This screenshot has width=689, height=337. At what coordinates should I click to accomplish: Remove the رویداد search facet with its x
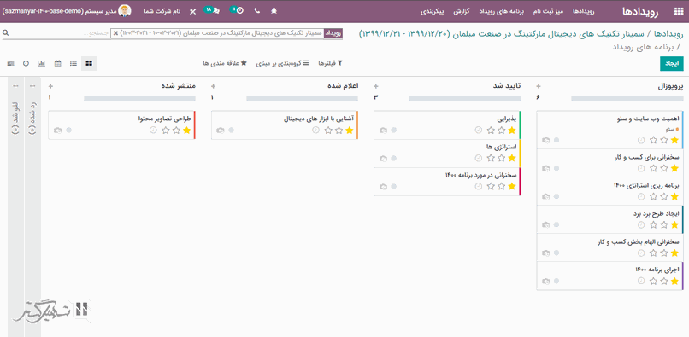coord(115,33)
